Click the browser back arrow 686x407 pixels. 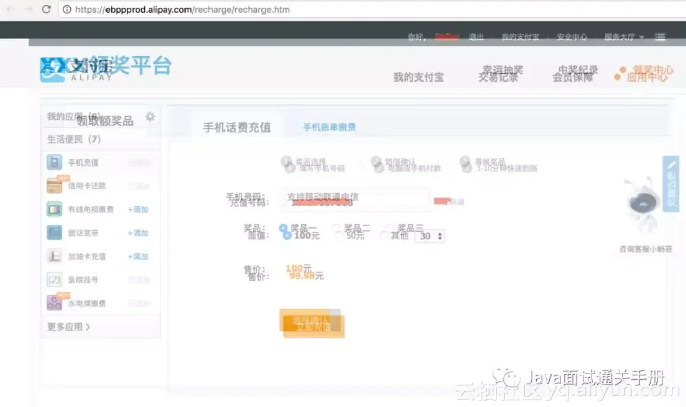tap(10, 9)
